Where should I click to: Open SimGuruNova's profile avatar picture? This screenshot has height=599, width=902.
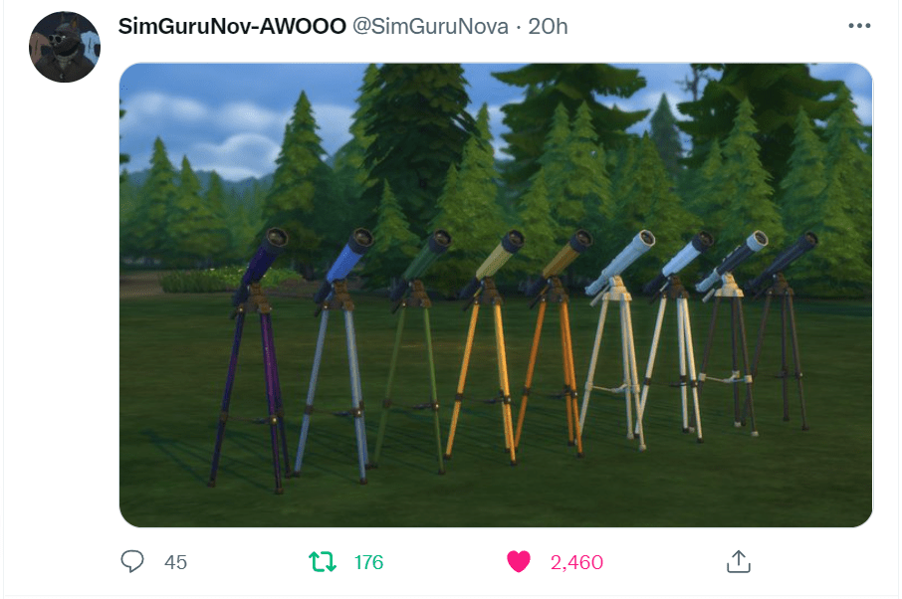pyautogui.click(x=65, y=47)
